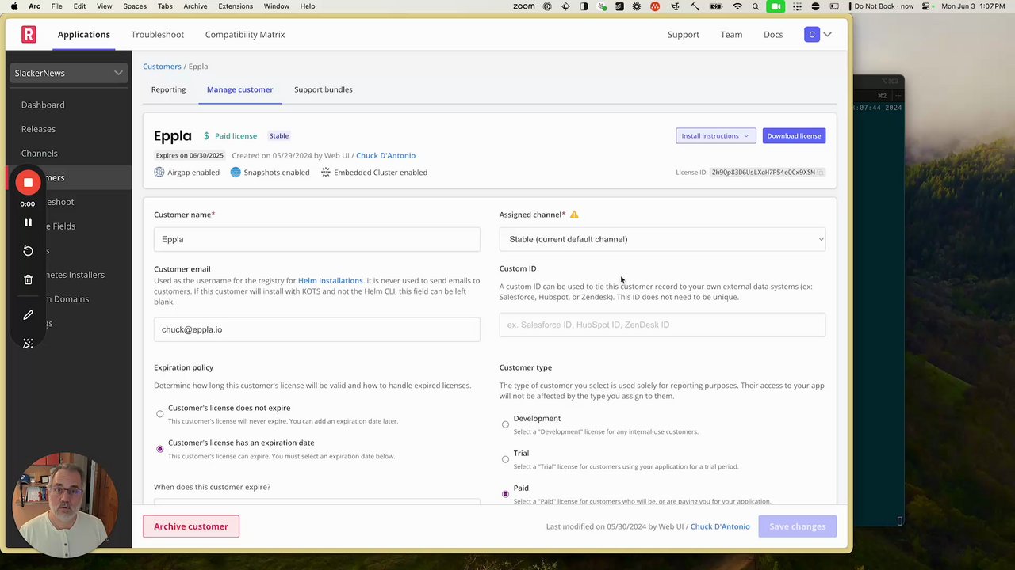Select Trial customer type

505,459
